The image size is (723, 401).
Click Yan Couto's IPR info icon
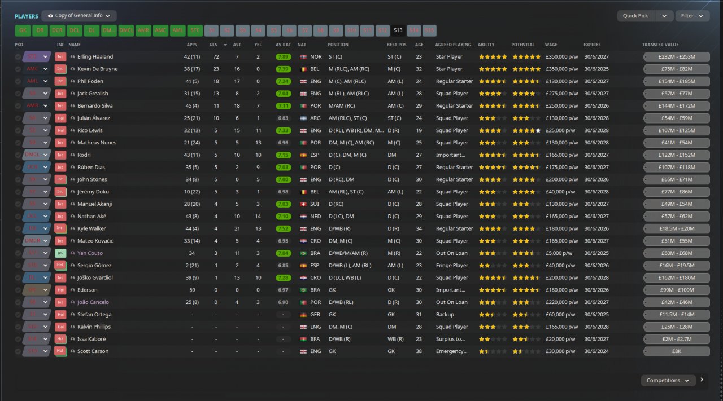61,253
